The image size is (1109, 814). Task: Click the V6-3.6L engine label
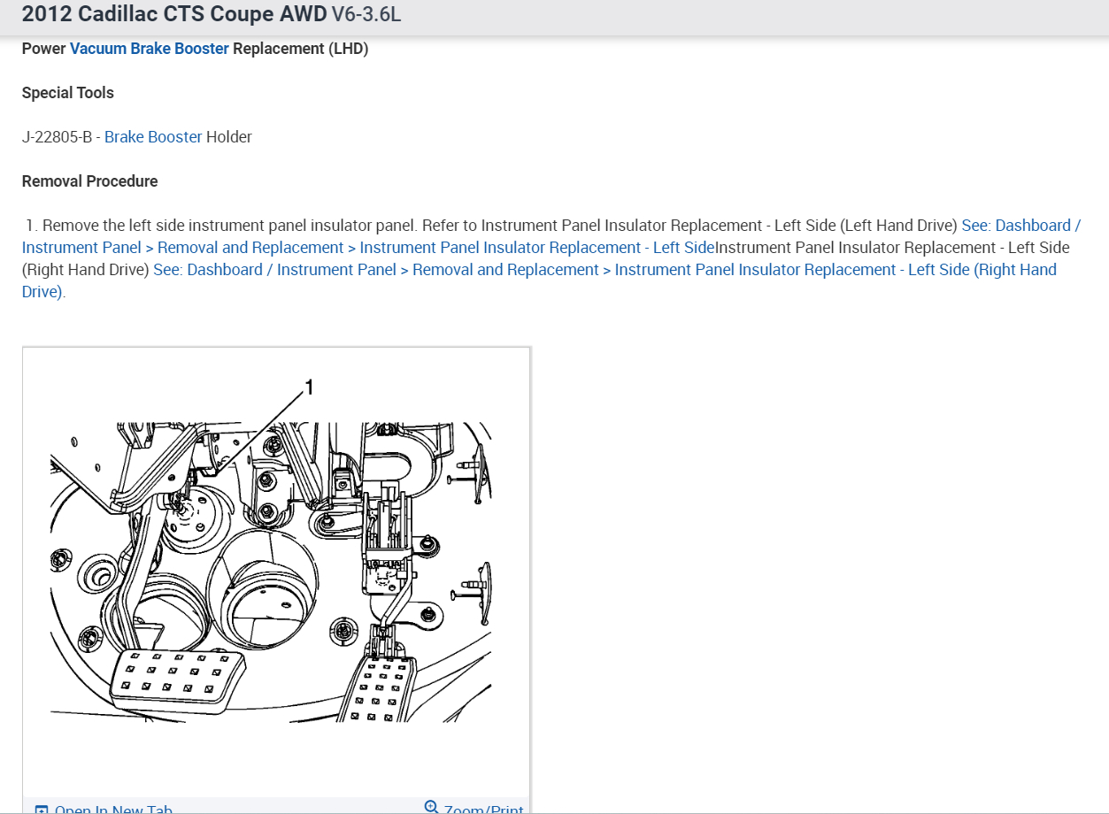(x=366, y=15)
